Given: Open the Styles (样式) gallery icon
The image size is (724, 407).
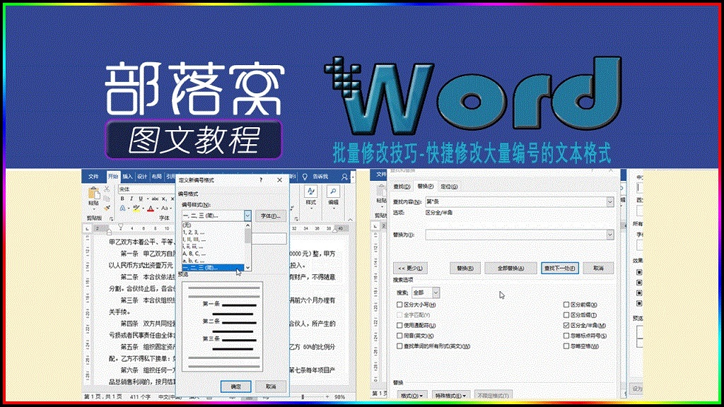Looking at the screenshot, I should point(310,191).
